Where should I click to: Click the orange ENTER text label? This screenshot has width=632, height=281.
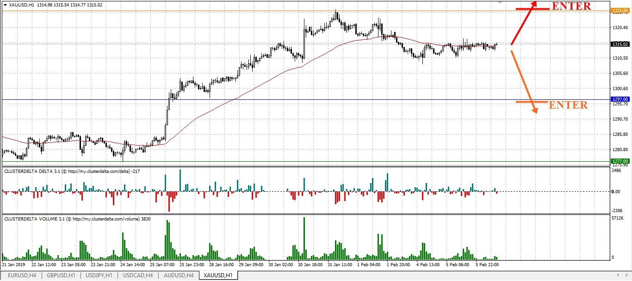pos(568,105)
